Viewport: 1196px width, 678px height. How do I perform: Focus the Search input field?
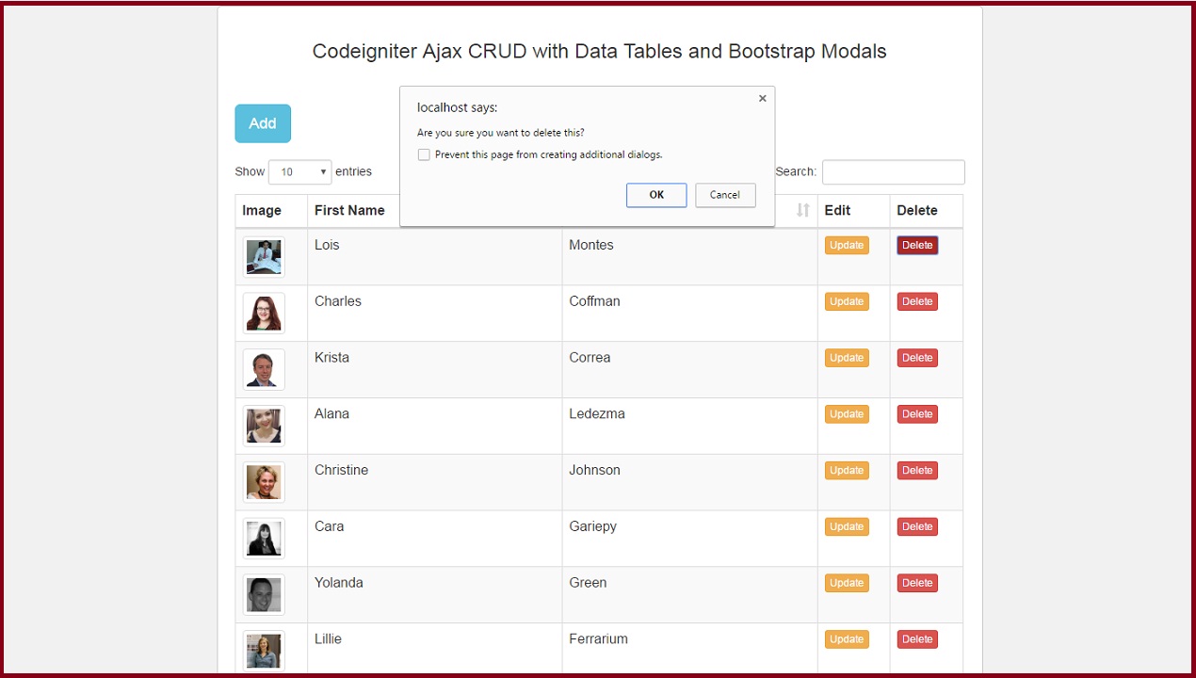coord(894,172)
